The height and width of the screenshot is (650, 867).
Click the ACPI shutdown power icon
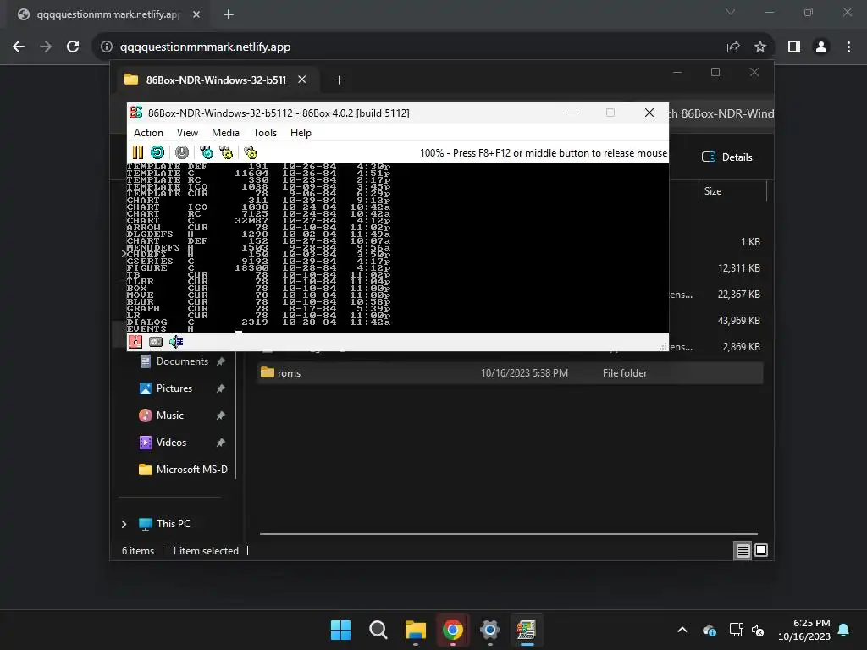[x=182, y=152]
